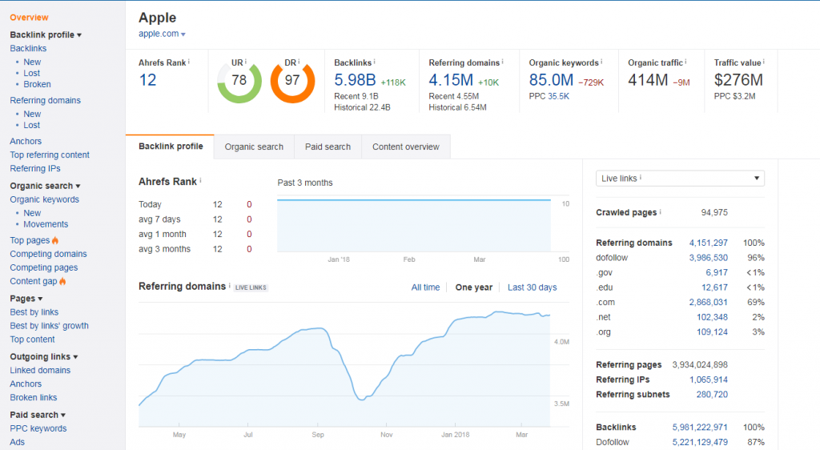Open Top pages with the flame icon

coord(34,240)
